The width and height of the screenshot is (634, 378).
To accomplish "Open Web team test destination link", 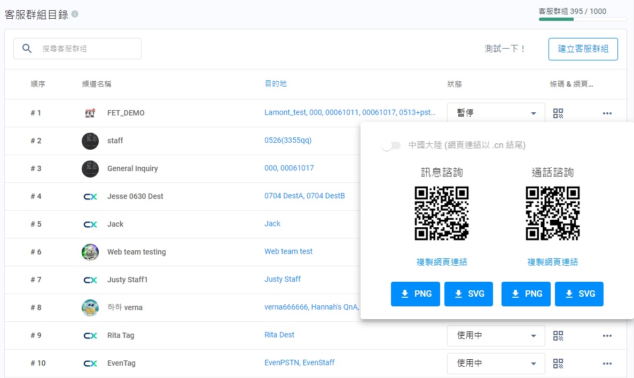I will tap(288, 251).
